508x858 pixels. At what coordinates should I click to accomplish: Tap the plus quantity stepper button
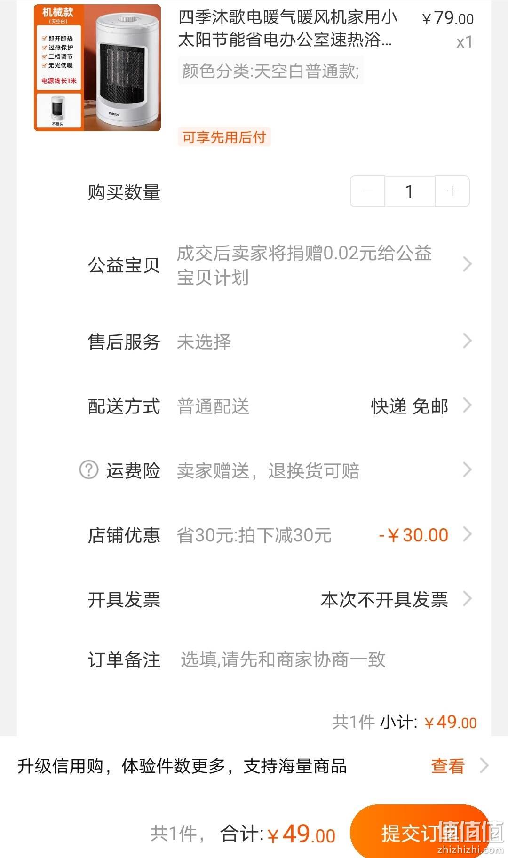coord(452,191)
